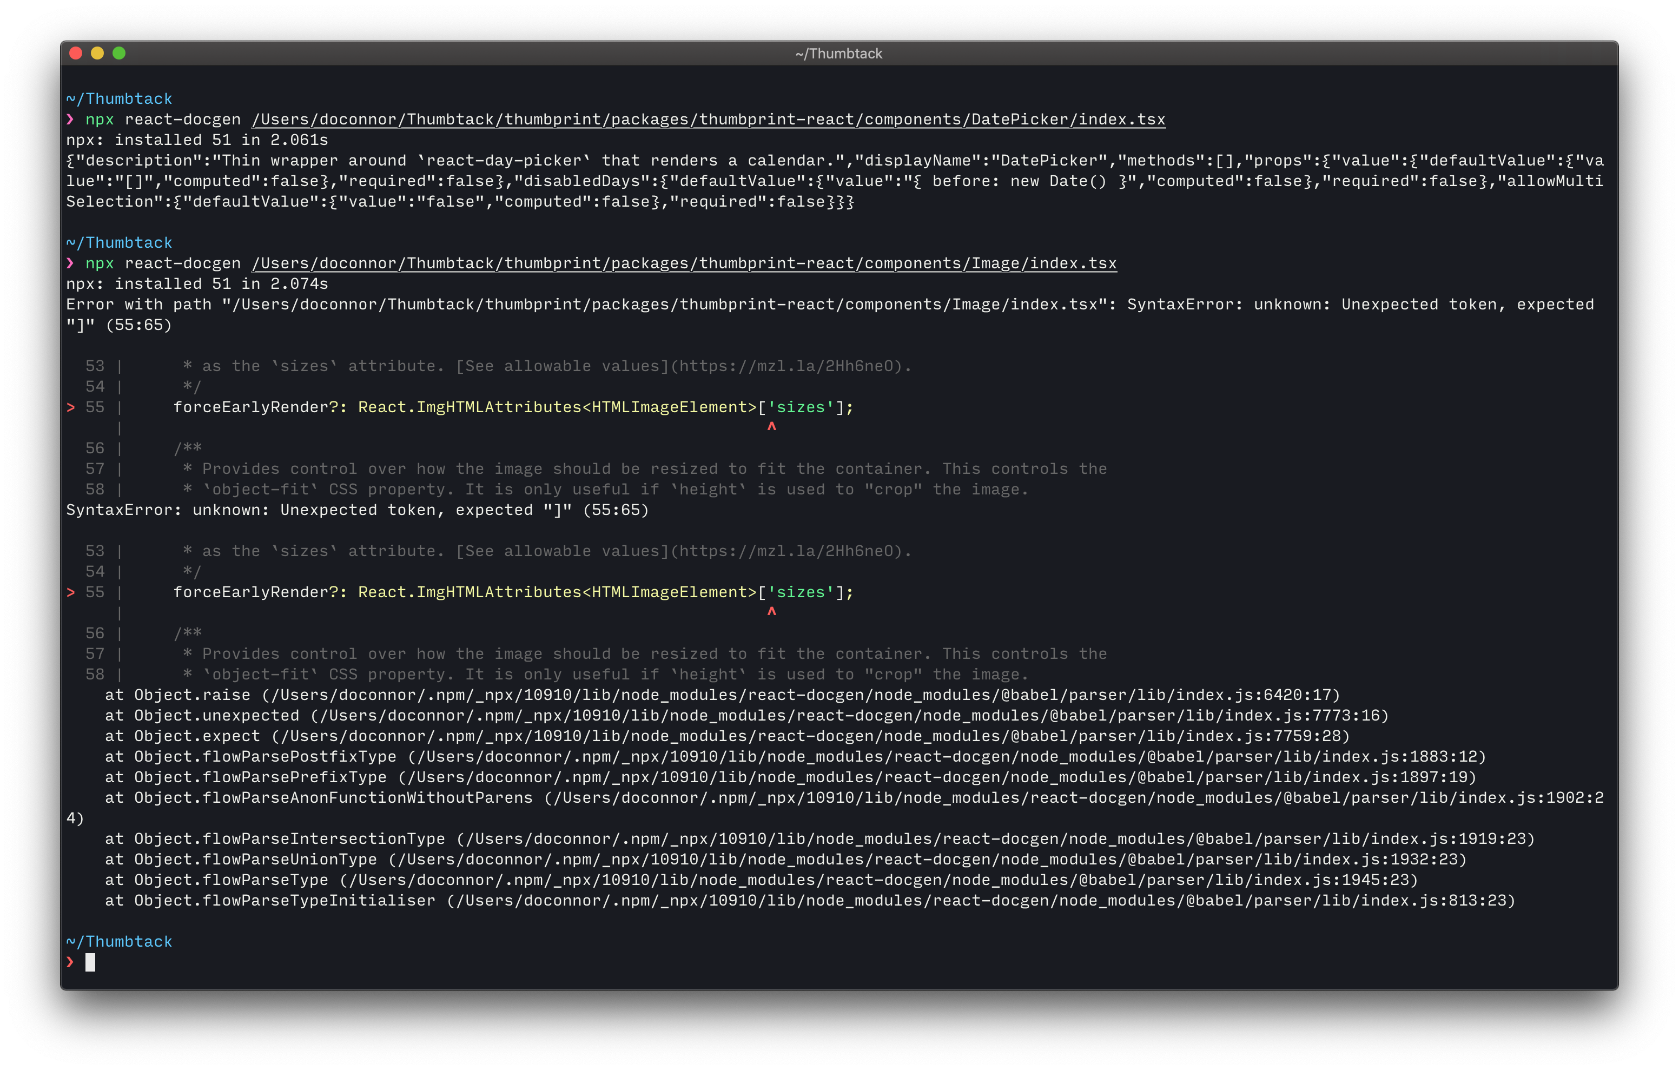Screen dimensions: 1679x1070
Task: Click the 'at Object.flowParsePrefixType' stack line
Action: point(791,778)
